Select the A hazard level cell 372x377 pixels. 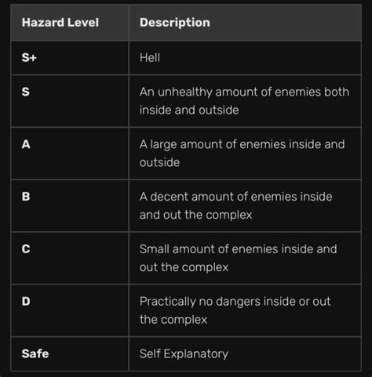[70, 154]
